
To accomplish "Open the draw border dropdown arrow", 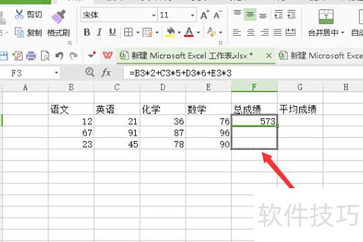I will 157,32.
